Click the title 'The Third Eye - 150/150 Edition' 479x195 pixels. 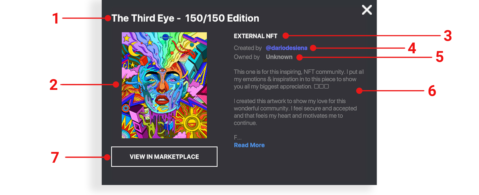click(185, 18)
